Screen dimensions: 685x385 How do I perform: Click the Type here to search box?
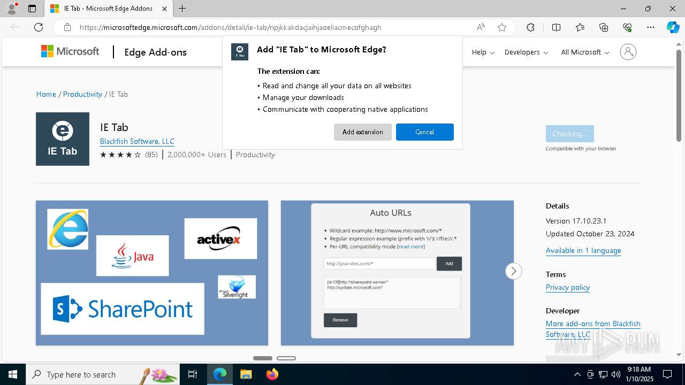pos(102,374)
